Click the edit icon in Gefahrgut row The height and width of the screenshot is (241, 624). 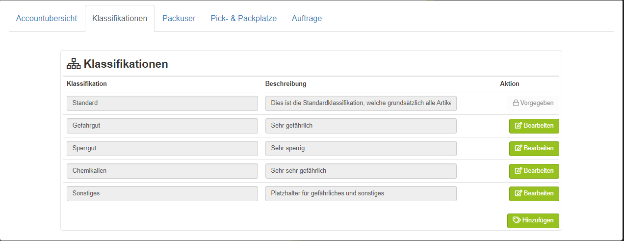tap(518, 126)
